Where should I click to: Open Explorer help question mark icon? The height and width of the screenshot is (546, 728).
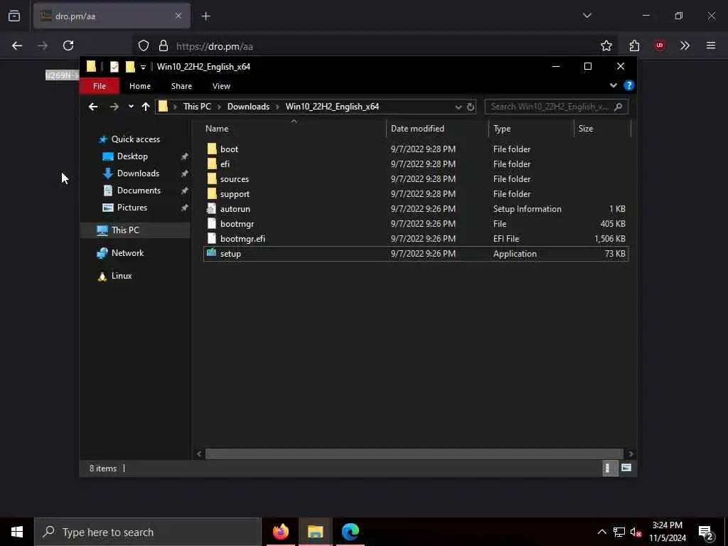click(628, 85)
